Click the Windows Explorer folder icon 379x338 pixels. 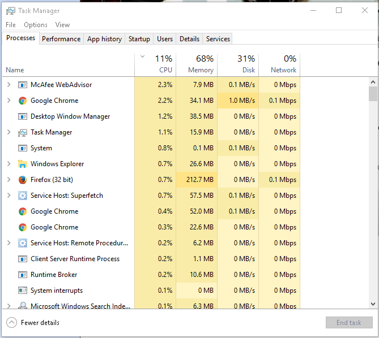pos(23,164)
